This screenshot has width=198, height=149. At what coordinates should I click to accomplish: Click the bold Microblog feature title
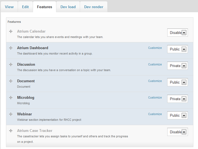pyautogui.click(x=26, y=97)
